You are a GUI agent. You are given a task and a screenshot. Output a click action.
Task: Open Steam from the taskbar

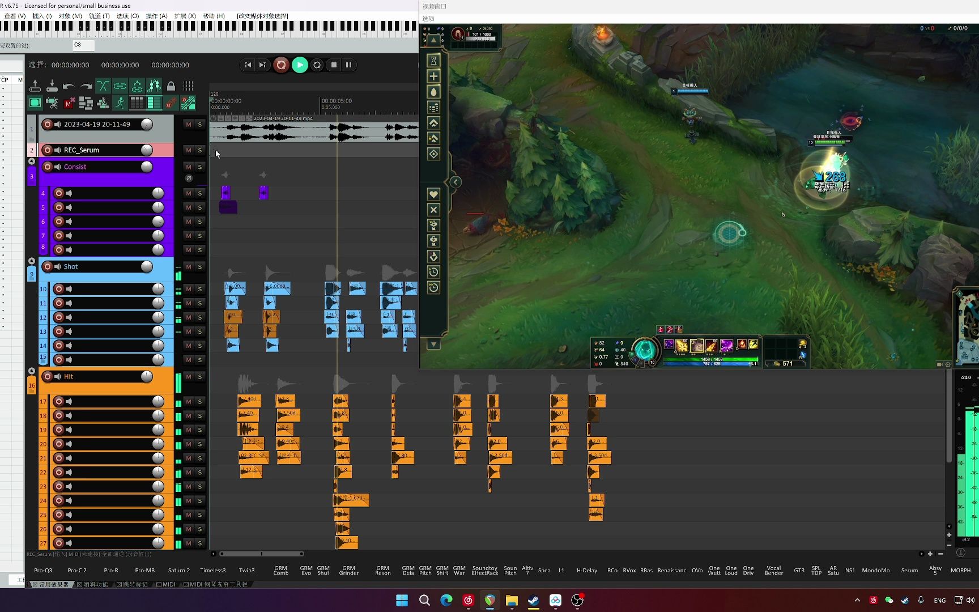click(534, 601)
